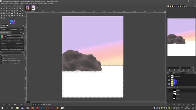
Task: Toggle visibility of Зелений channel
Action: [x=169, y=80]
